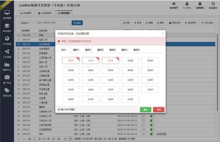Open 选择条件 dropdown arrow
This screenshot has height=142, width=220.
click(34, 23)
